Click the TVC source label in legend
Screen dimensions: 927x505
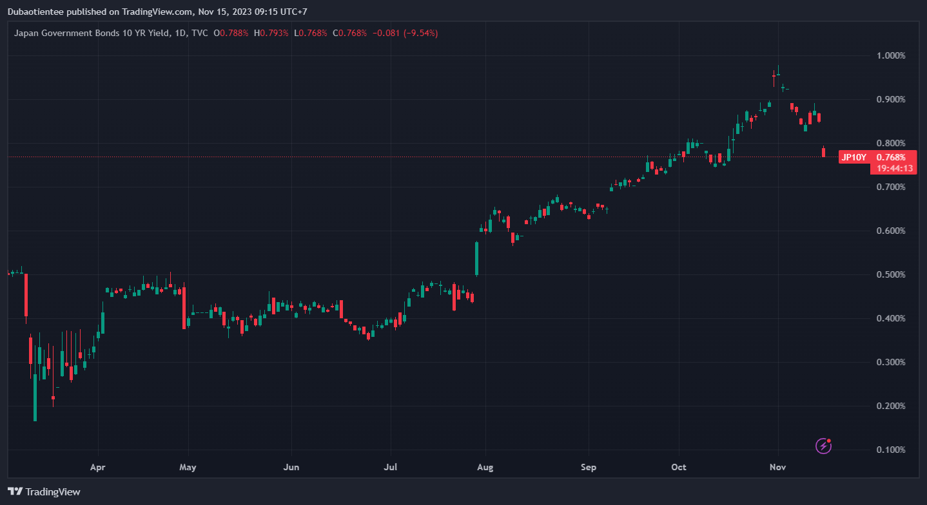(199, 33)
